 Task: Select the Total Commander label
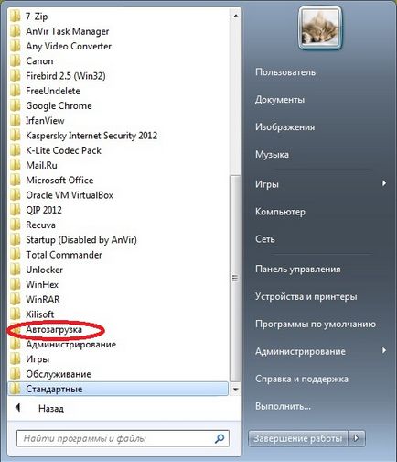coord(64,255)
